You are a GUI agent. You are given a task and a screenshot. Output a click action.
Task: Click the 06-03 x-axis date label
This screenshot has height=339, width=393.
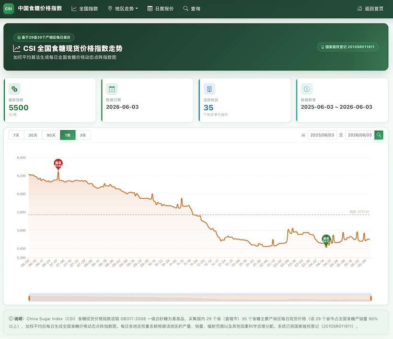point(25,263)
